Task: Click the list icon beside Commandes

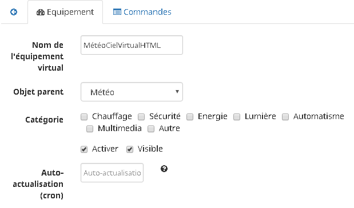Action: coord(117,12)
